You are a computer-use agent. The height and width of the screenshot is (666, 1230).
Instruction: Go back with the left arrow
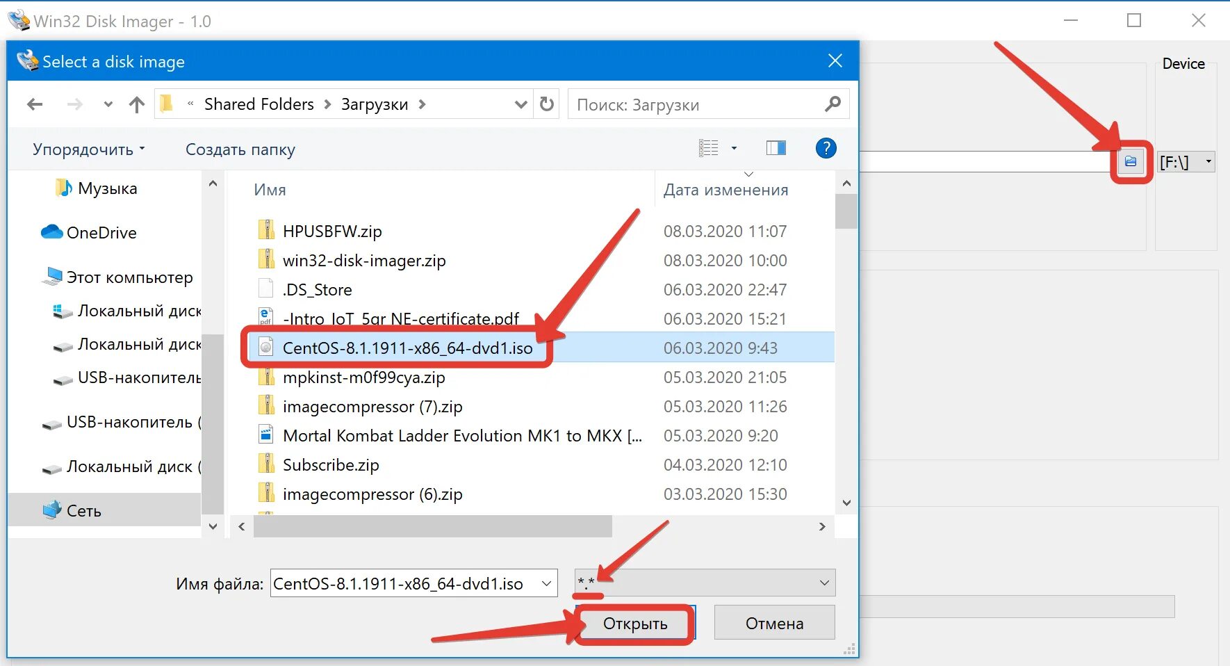coord(35,104)
